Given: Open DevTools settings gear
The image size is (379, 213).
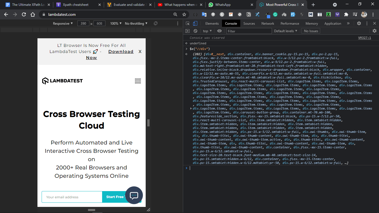Looking at the screenshot, I should pyautogui.click(x=359, y=24).
